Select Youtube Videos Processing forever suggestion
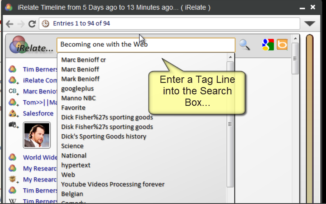The height and width of the screenshot is (204, 326). point(113,184)
